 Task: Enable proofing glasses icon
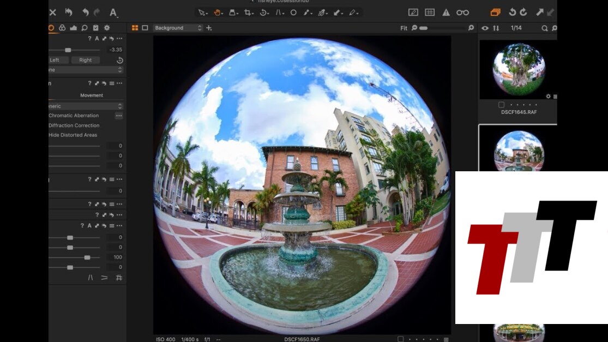tap(462, 13)
